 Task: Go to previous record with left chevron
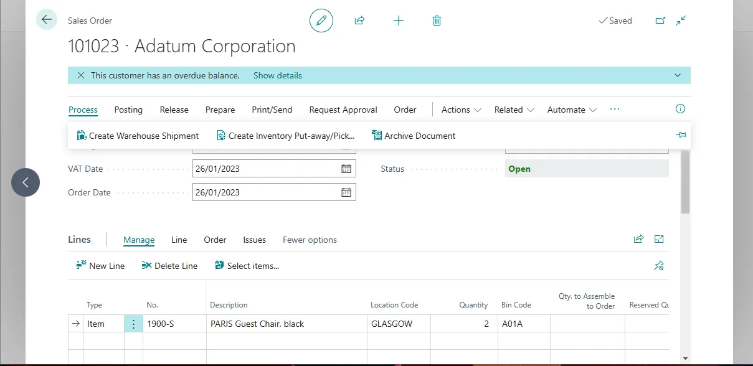26,182
